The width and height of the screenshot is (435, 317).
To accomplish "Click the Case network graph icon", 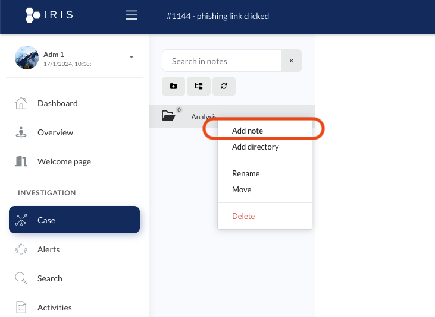I will coord(21,220).
